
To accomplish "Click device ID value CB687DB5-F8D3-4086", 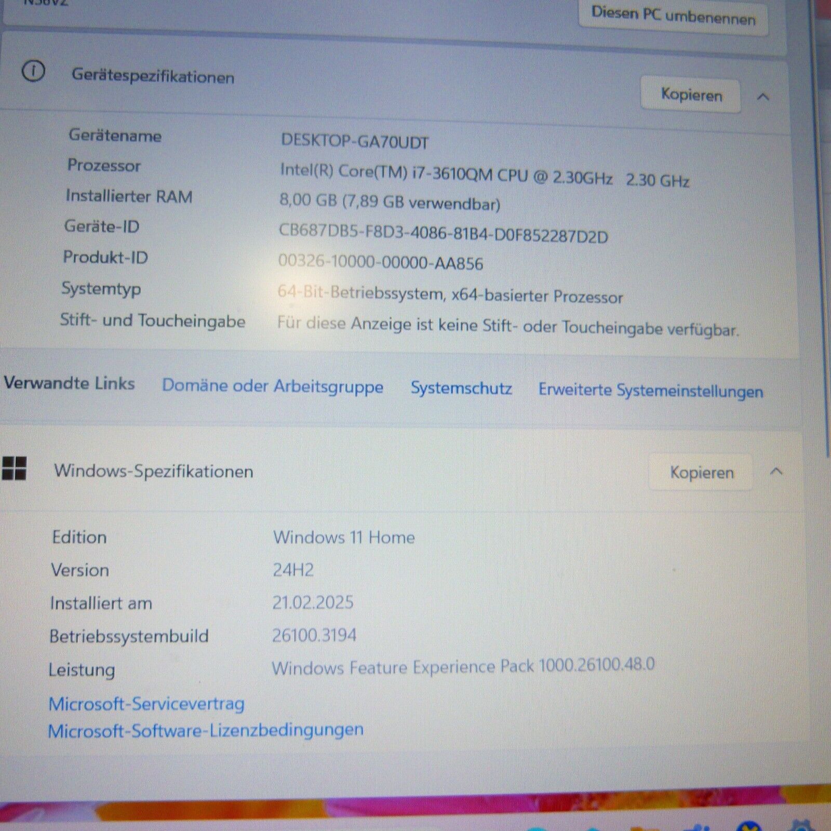I will coord(443,233).
